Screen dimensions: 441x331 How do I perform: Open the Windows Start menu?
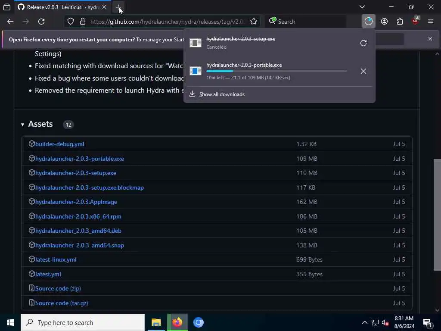[x=10, y=322]
